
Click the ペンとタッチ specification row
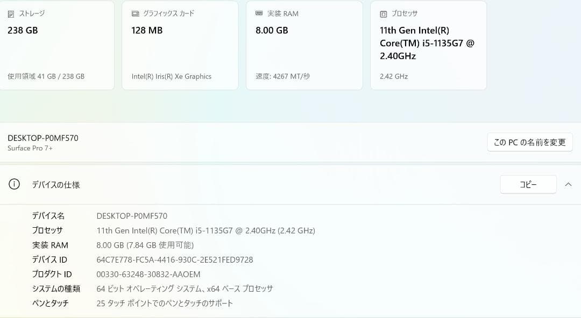(x=164, y=303)
